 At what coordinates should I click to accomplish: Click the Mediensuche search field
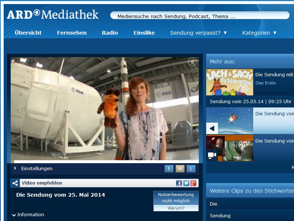coord(200,16)
